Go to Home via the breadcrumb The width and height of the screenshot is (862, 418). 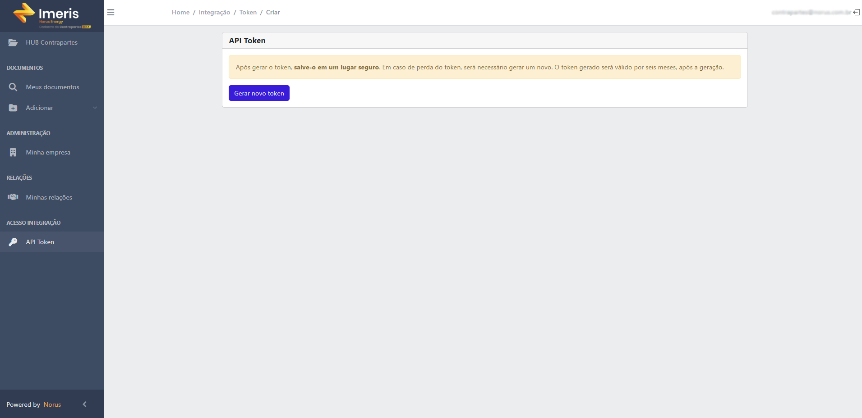(180, 12)
